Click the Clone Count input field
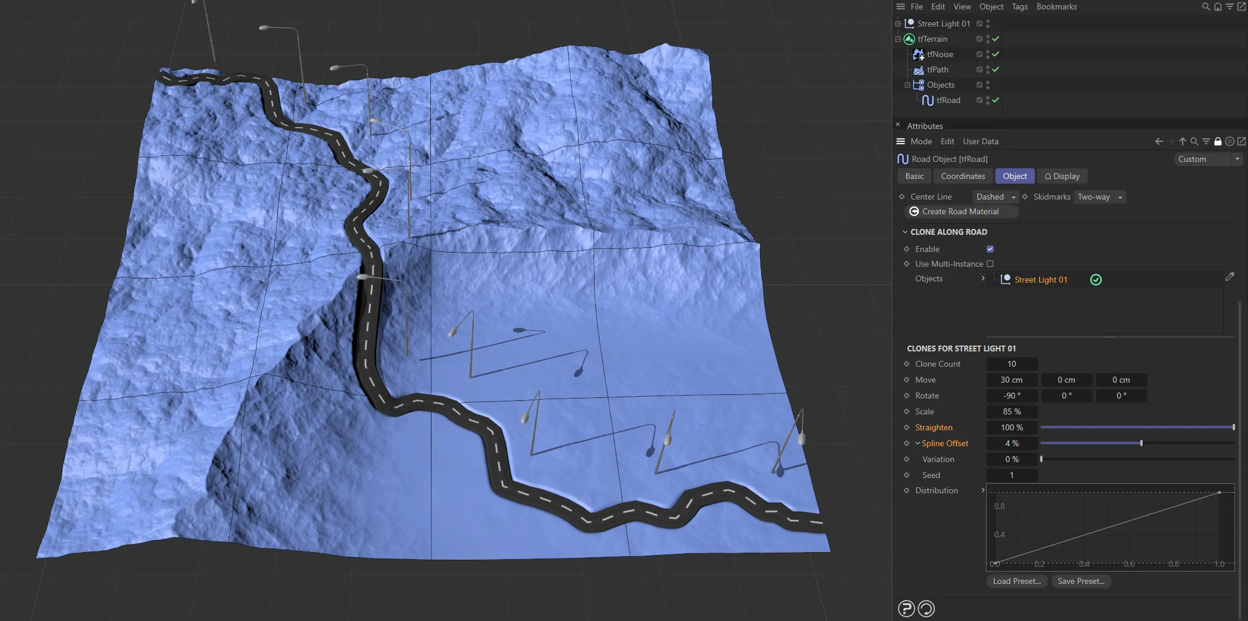The height and width of the screenshot is (621, 1248). [x=1011, y=364]
